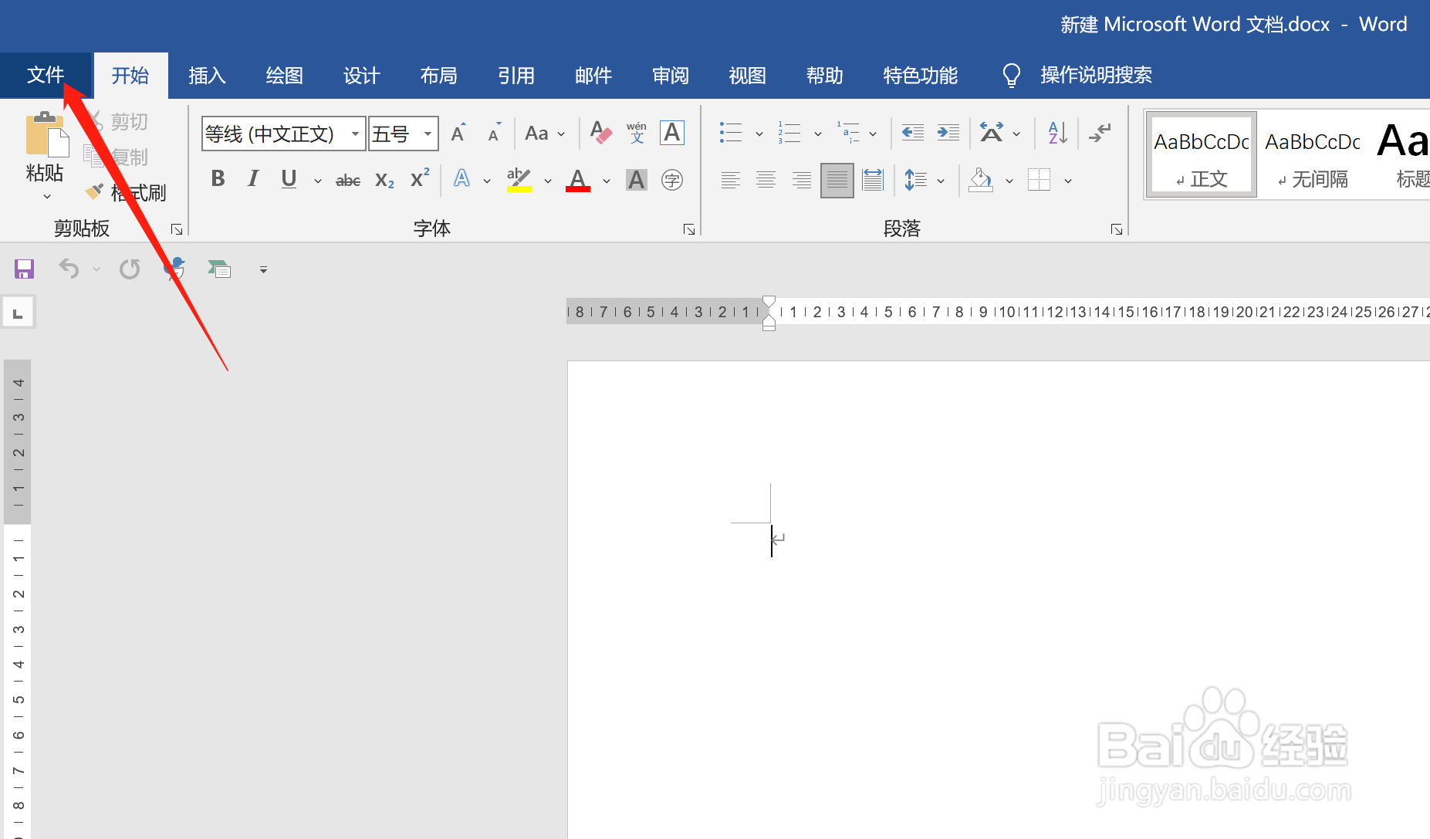This screenshot has width=1430, height=839.
Task: Align text to the right
Action: click(801, 181)
